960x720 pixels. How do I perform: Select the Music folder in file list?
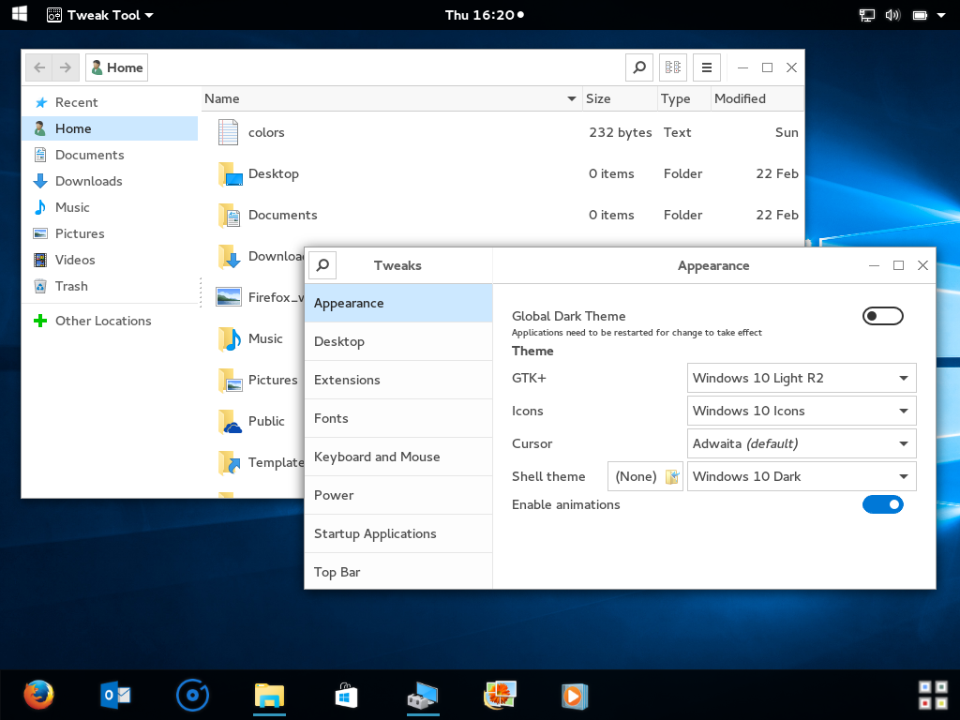(249, 338)
